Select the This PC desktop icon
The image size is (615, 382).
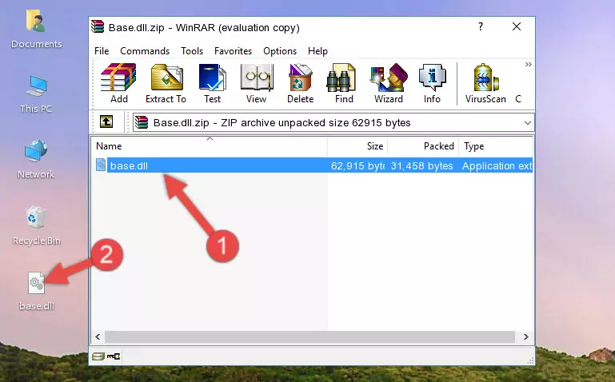point(36,94)
